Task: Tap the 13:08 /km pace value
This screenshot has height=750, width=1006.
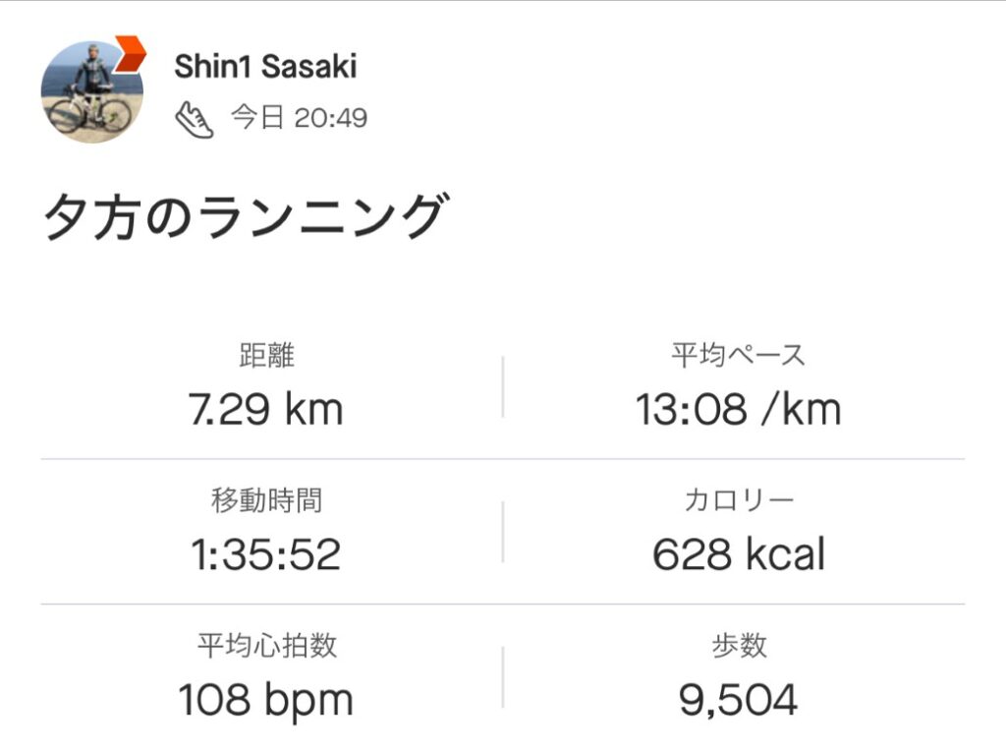Action: 738,409
